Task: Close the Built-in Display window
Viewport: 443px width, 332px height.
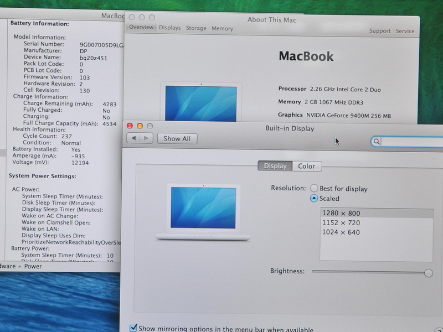Action: click(130, 126)
